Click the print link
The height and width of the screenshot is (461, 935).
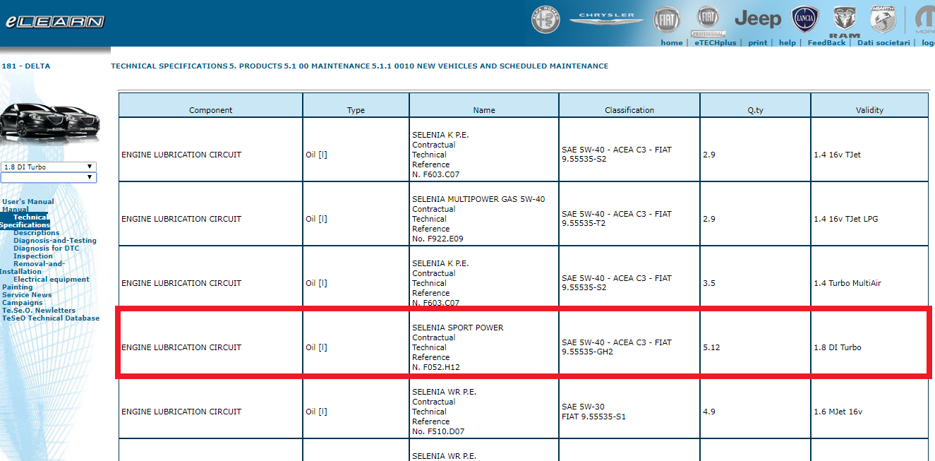click(757, 42)
